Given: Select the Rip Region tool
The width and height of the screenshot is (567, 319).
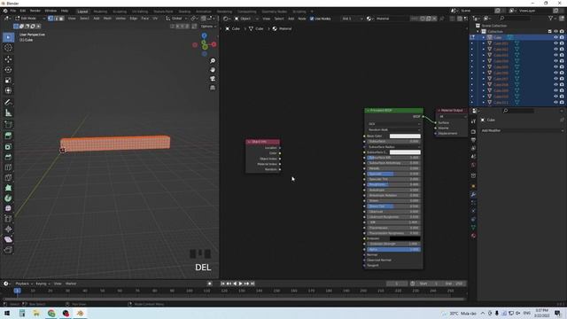Looking at the screenshot, I should tap(8, 250).
